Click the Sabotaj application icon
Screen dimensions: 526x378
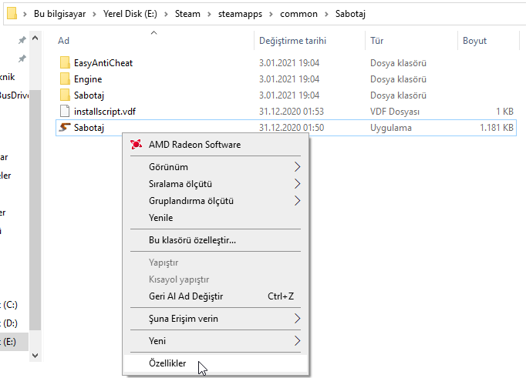tap(65, 128)
